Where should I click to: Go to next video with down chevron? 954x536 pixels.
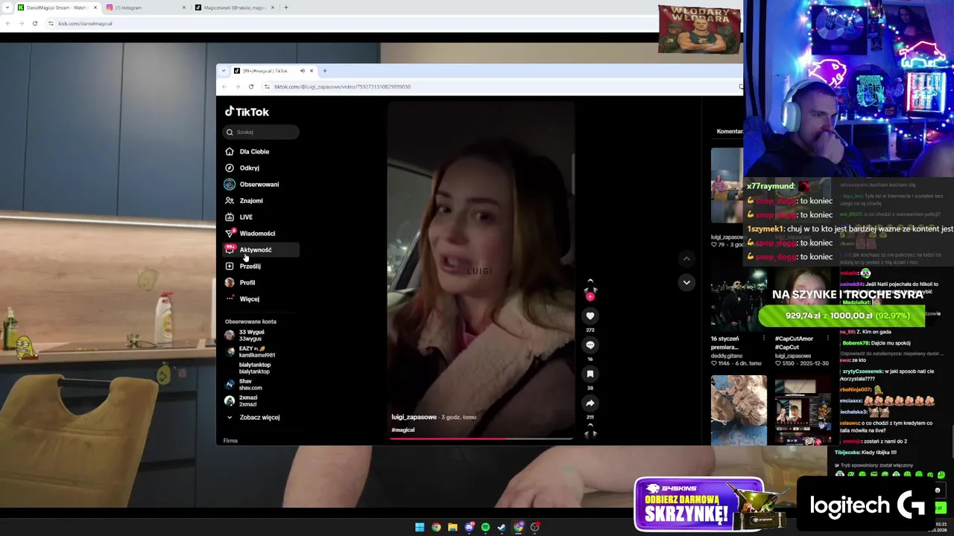click(686, 282)
